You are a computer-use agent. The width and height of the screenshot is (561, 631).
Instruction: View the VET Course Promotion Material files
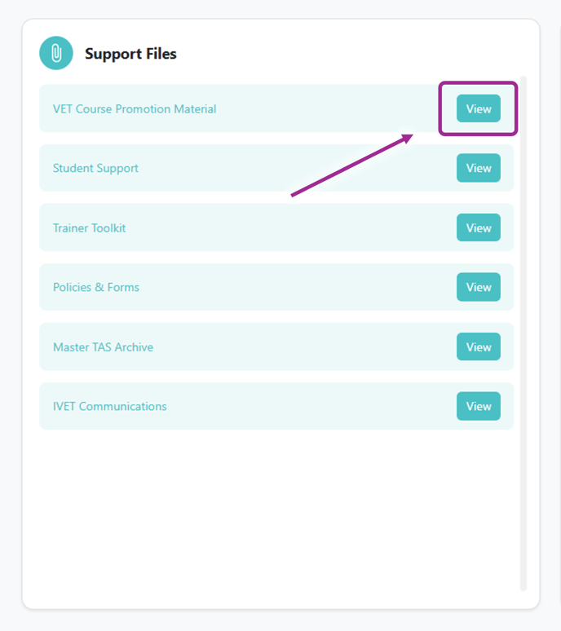[478, 108]
